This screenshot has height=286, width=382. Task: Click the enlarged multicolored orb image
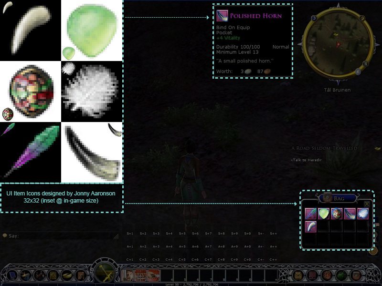[32, 92]
